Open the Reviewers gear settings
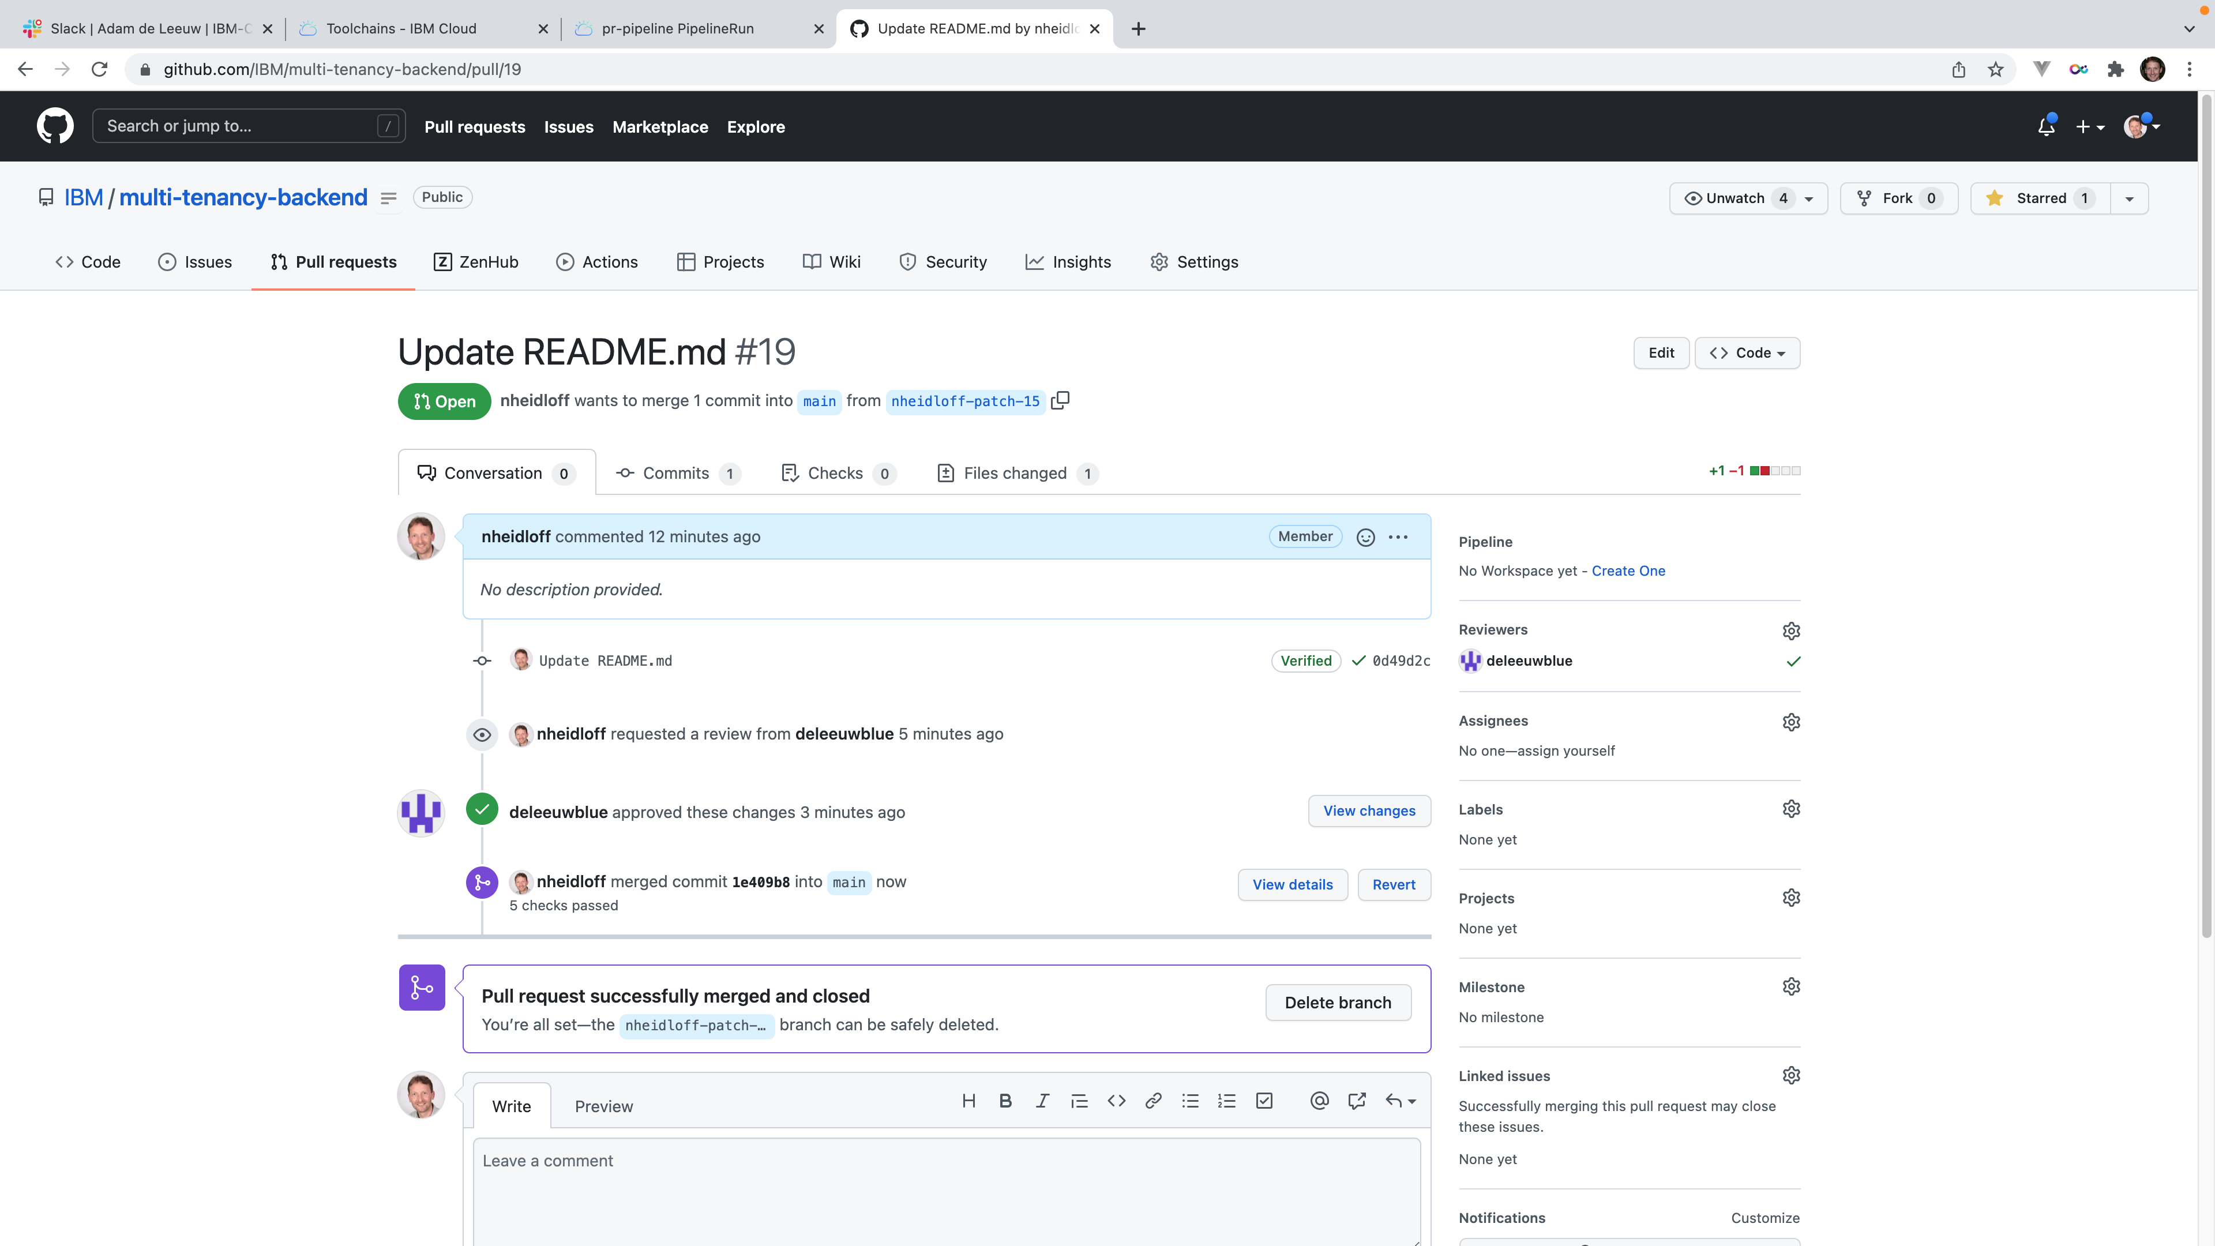The width and height of the screenshot is (2215, 1246). point(1791,630)
